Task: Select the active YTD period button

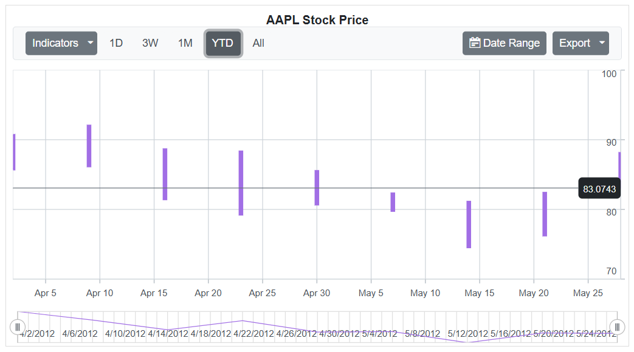Action: tap(222, 43)
